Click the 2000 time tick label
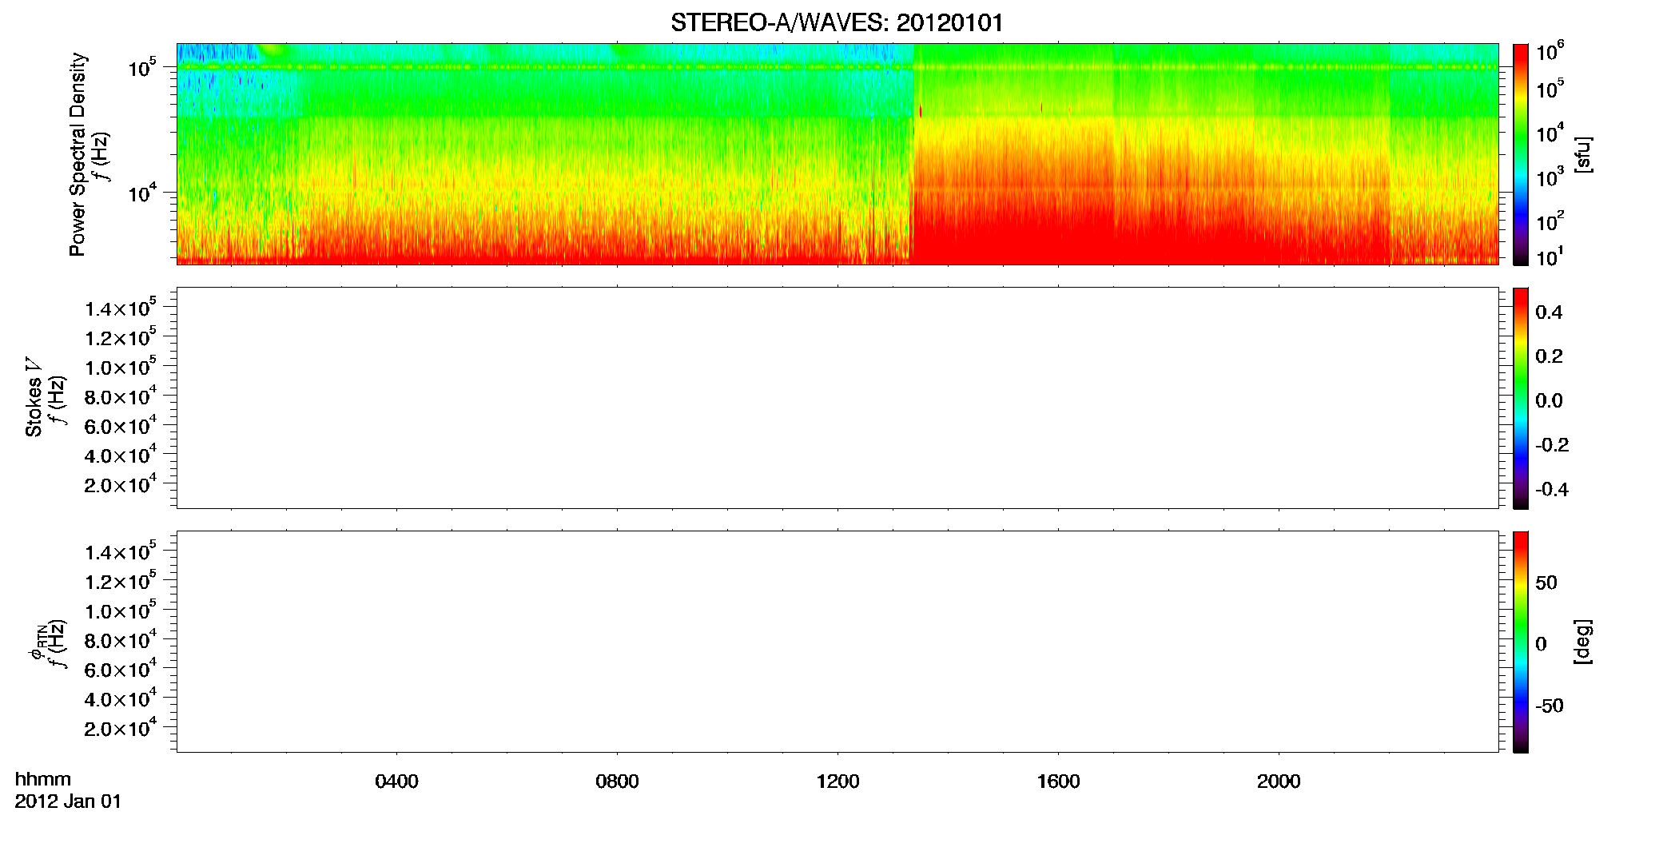 (x=1279, y=781)
